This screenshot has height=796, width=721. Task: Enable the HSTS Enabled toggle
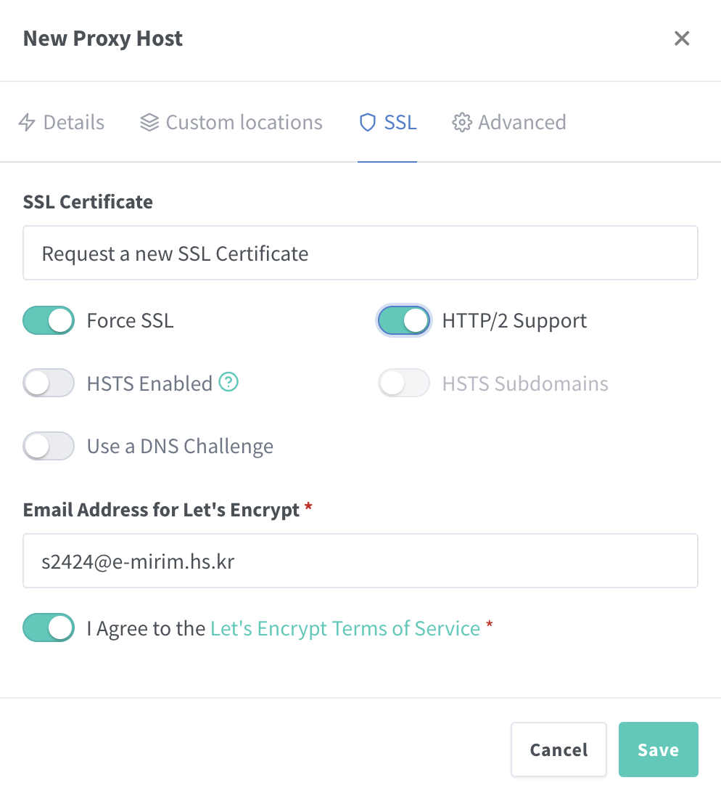click(49, 383)
